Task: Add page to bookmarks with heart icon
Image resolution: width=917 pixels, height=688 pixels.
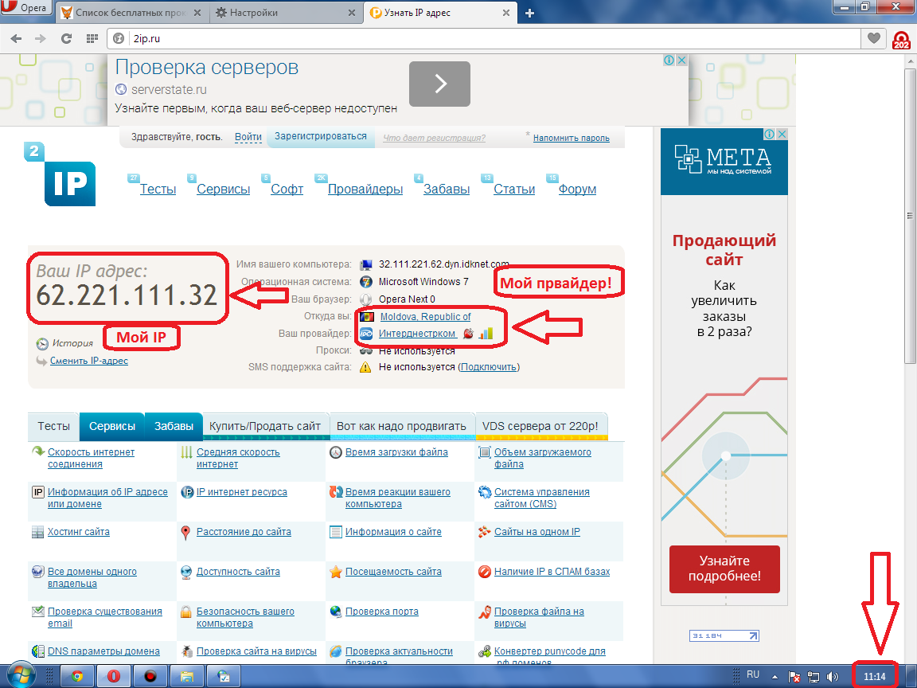Action: [x=874, y=38]
